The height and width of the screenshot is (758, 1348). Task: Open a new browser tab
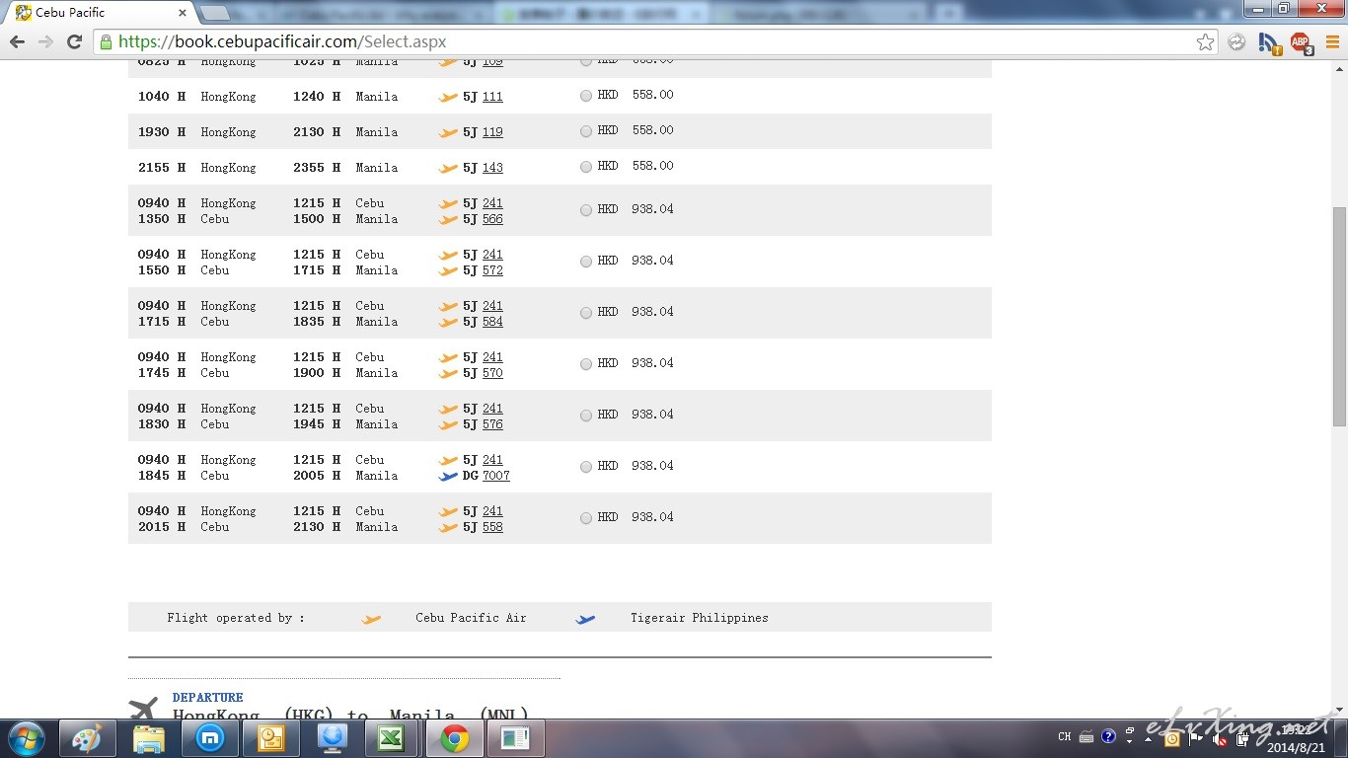click(x=216, y=13)
